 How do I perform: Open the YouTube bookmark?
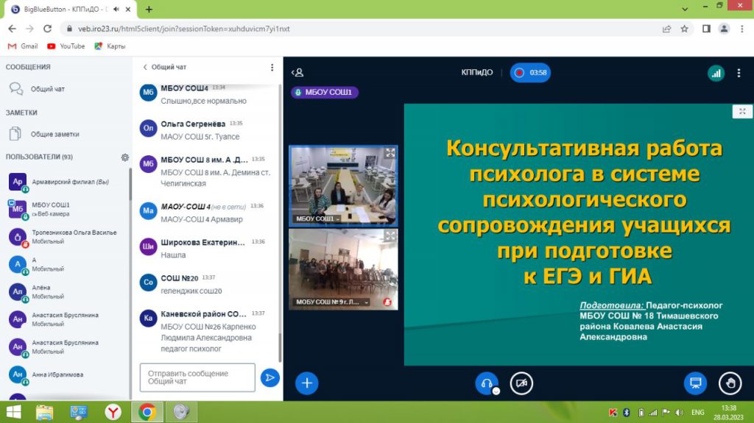tap(66, 46)
